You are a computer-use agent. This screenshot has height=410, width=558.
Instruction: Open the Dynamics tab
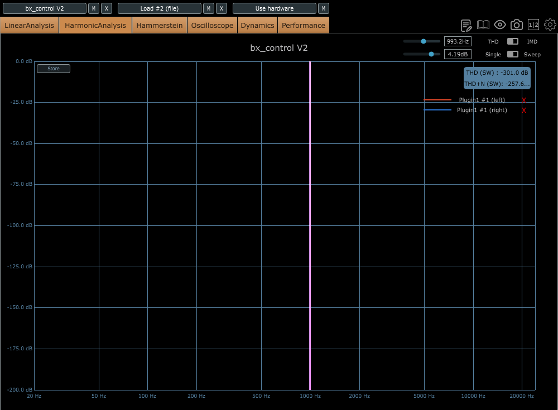257,25
